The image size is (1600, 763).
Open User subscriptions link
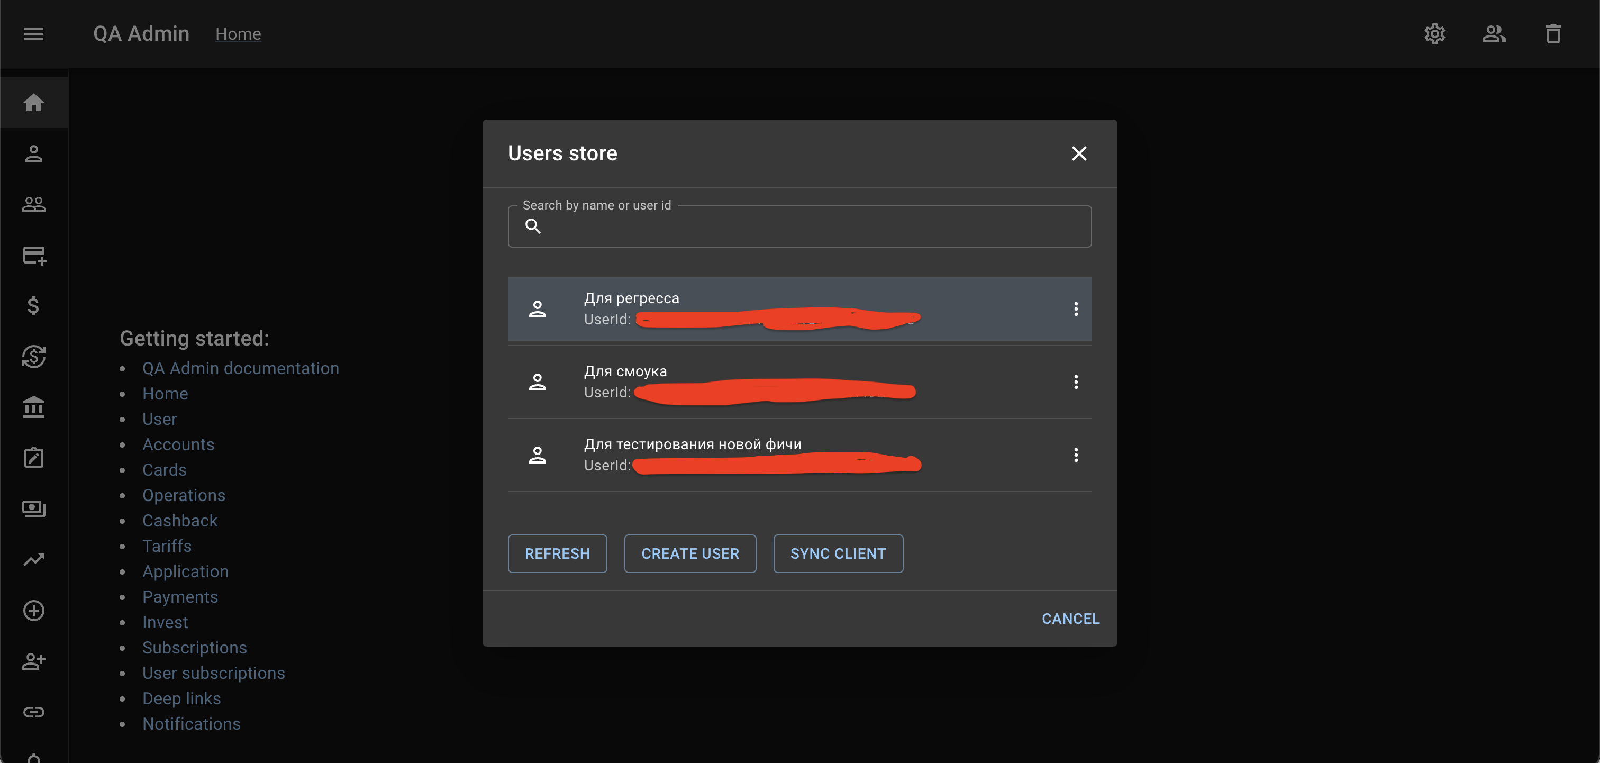click(214, 674)
